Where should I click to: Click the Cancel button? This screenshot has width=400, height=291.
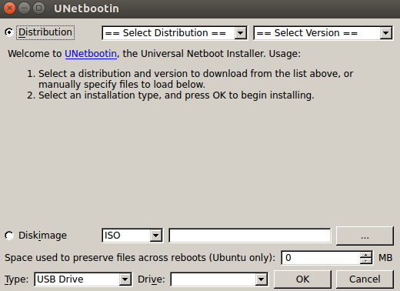(365, 279)
